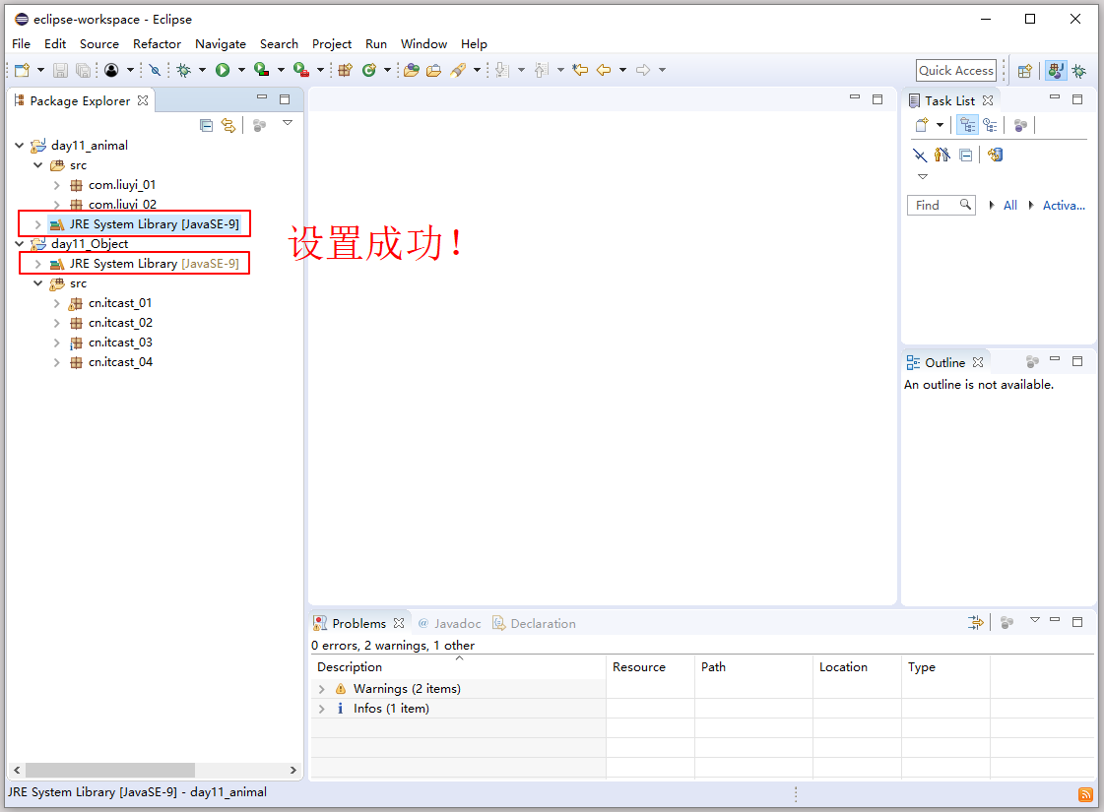Open Package Explorer View Menu triangle
Viewport: 1104px width, 812px height.
click(288, 122)
